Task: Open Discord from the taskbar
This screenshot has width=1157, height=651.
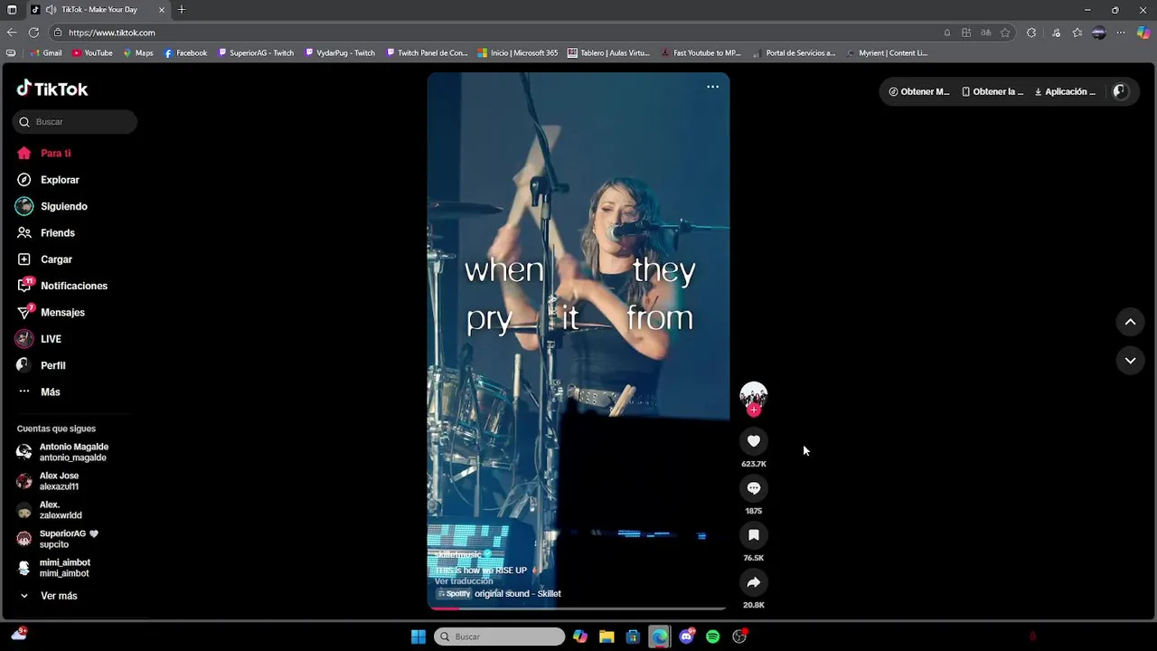Action: 686,637
